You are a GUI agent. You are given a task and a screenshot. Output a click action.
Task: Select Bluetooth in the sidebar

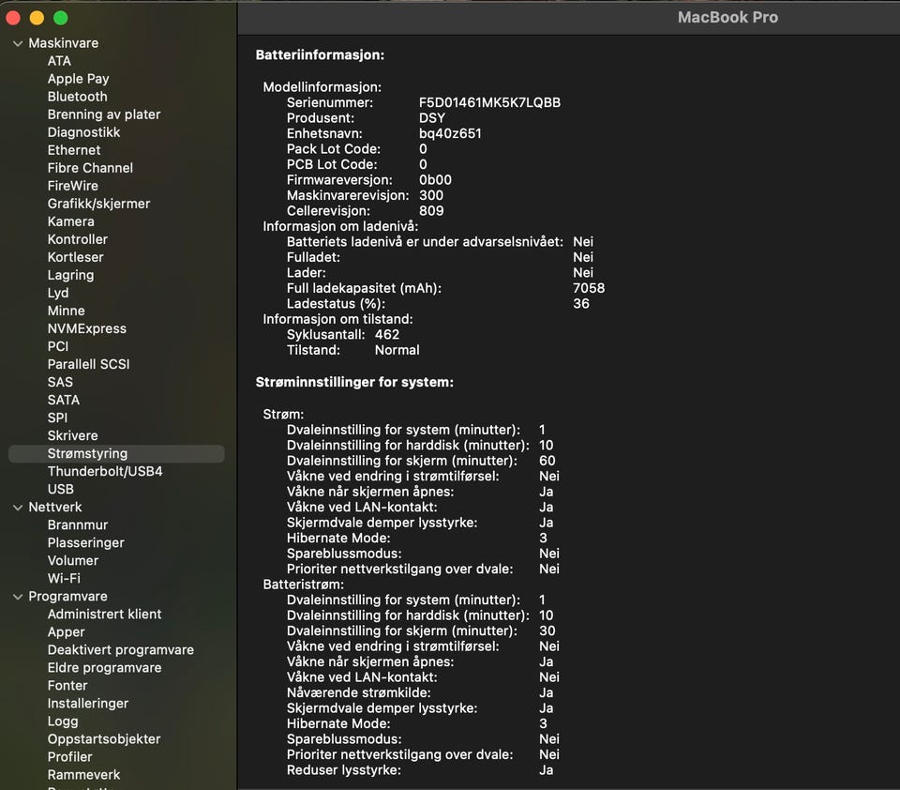click(x=77, y=97)
